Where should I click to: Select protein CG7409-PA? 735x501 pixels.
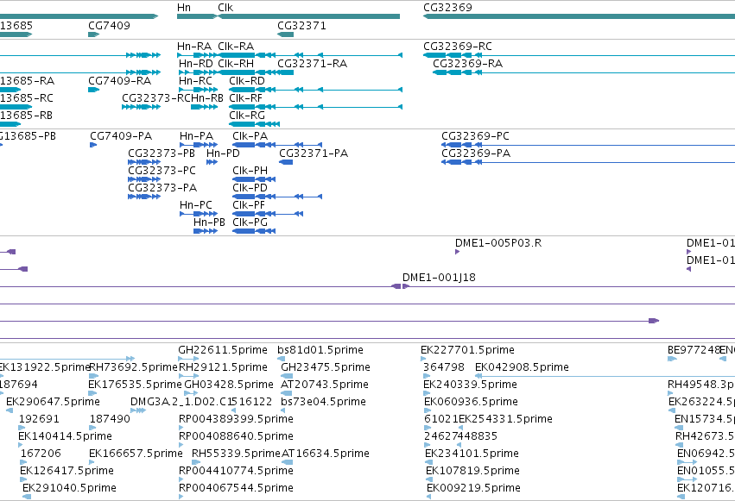point(121,136)
